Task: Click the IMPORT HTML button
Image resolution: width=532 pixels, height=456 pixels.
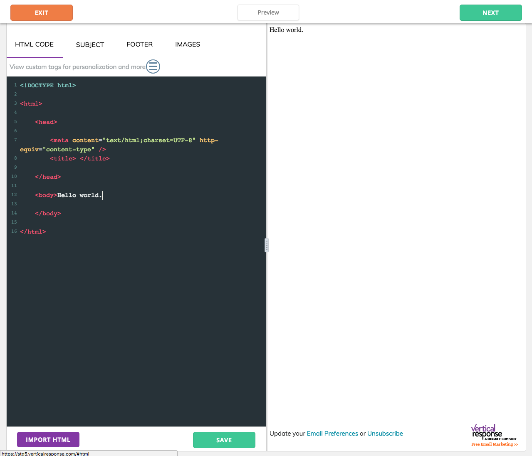Action: coord(48,440)
